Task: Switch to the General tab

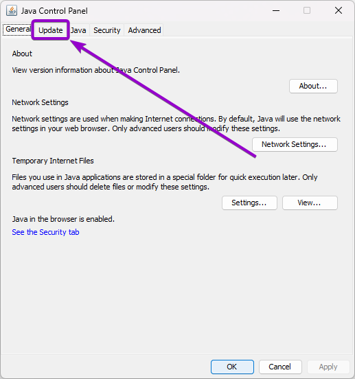Action: click(x=18, y=30)
